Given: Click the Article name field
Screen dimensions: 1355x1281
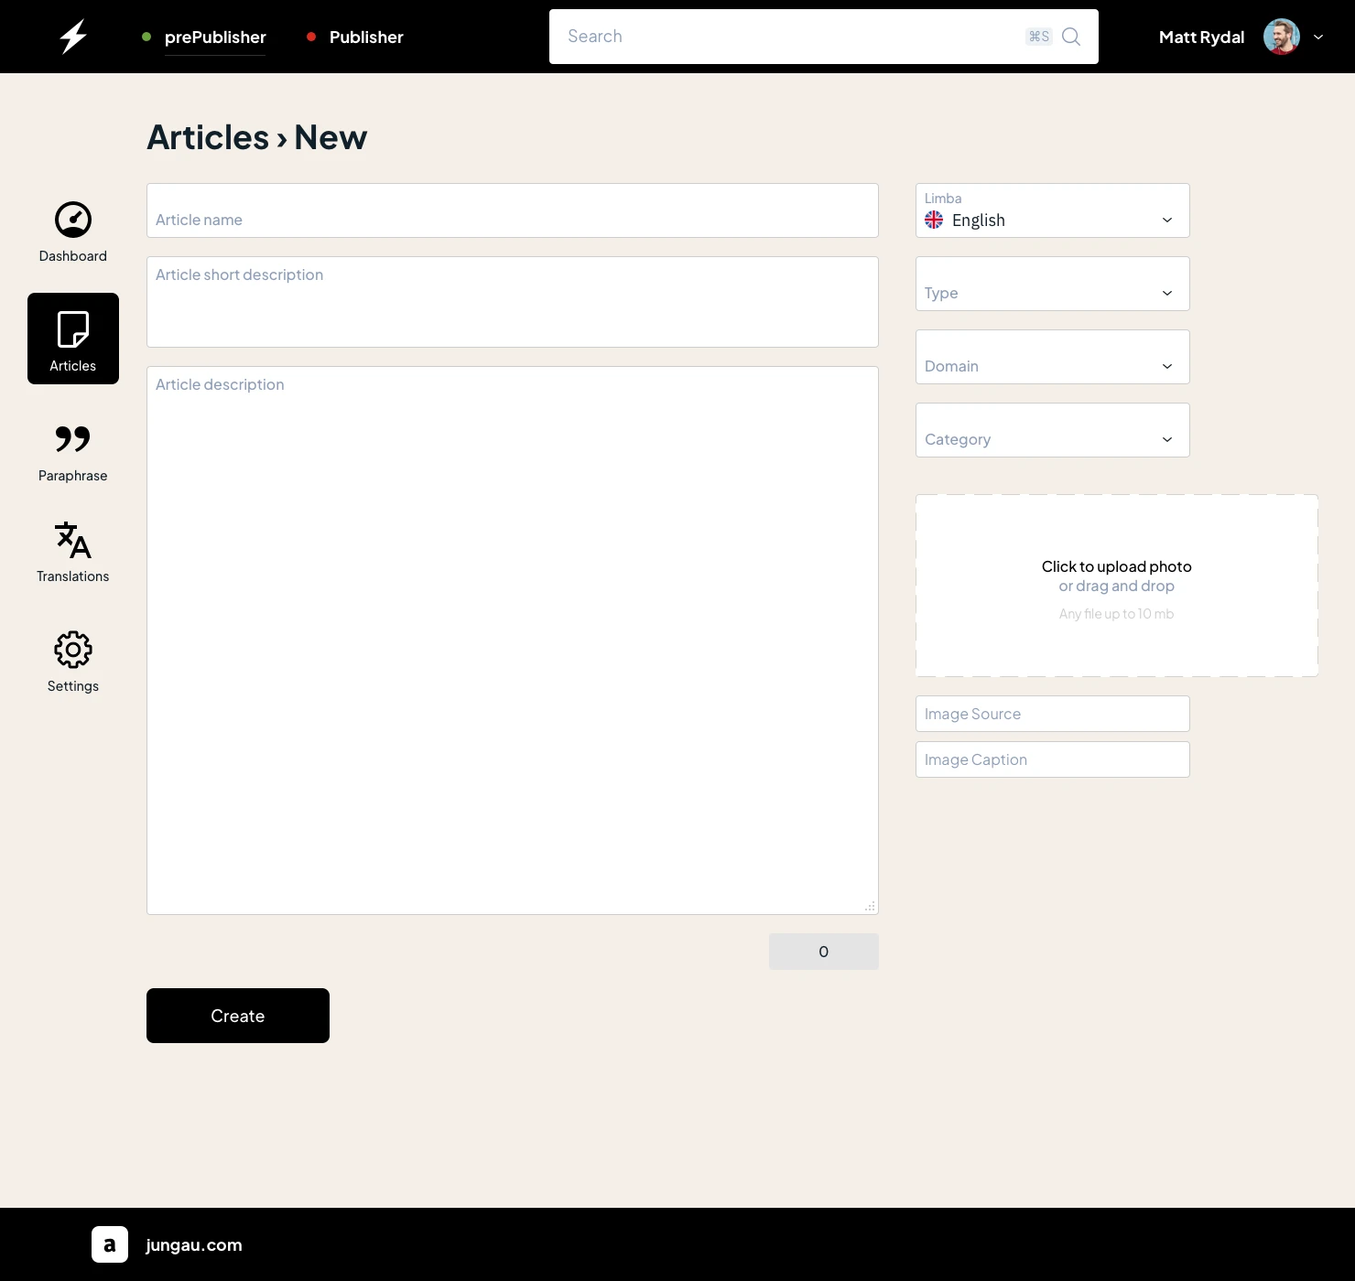Looking at the screenshot, I should pyautogui.click(x=512, y=211).
